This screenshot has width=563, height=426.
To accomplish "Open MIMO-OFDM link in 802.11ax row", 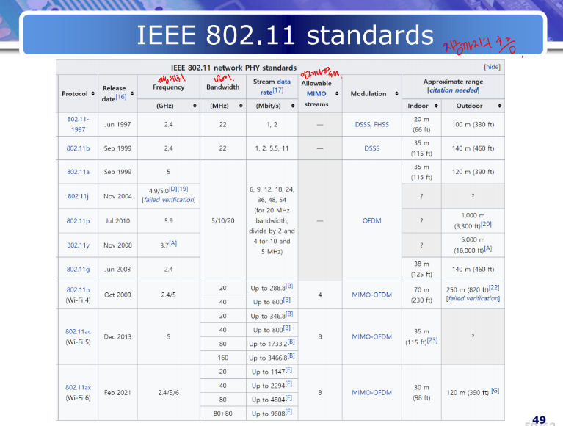I will click(371, 393).
